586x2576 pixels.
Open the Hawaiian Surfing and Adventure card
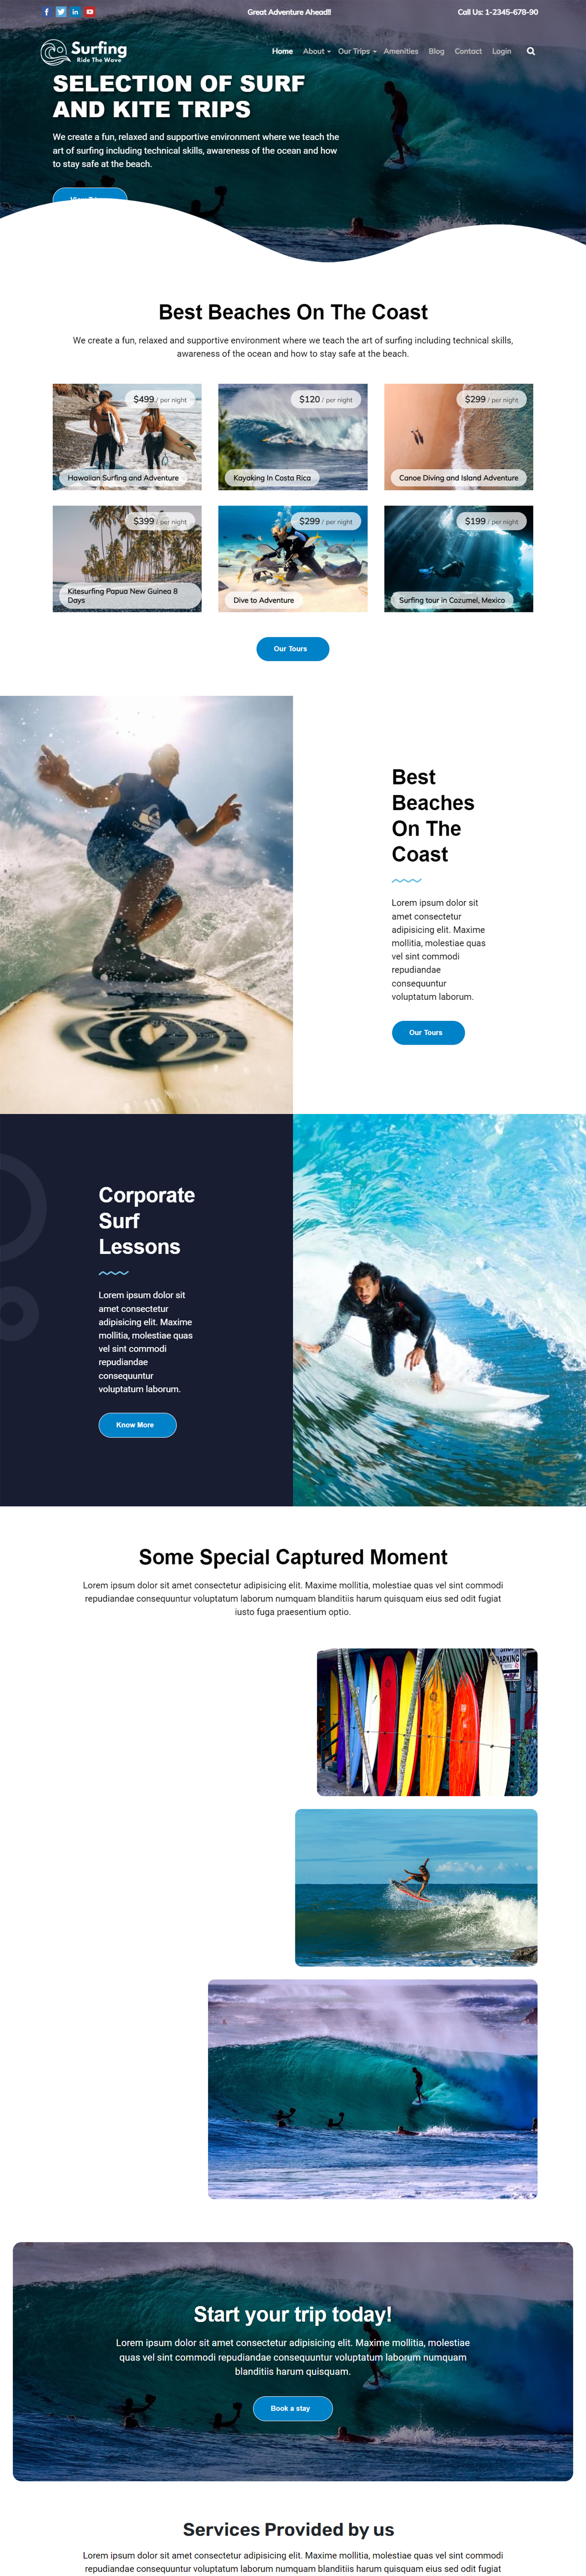pos(127,437)
